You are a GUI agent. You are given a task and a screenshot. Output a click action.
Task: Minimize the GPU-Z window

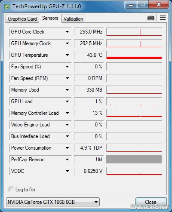coord(131,5)
